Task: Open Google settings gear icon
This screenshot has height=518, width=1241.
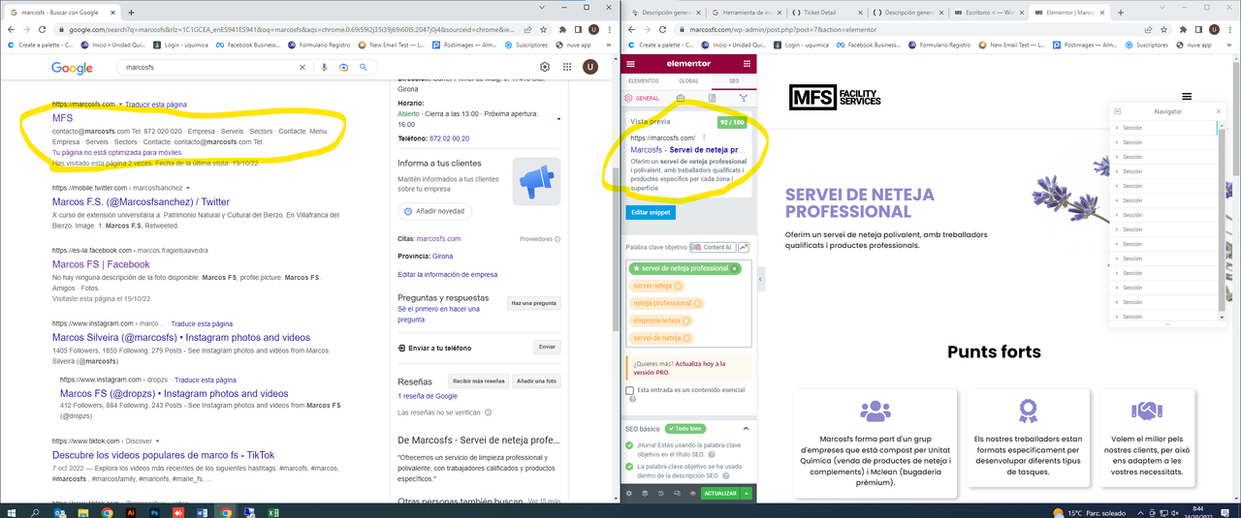Action: (x=545, y=67)
